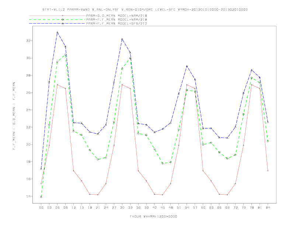292x226 pixels.
Task: Click x-axis tick label 21
Action: tap(98, 208)
